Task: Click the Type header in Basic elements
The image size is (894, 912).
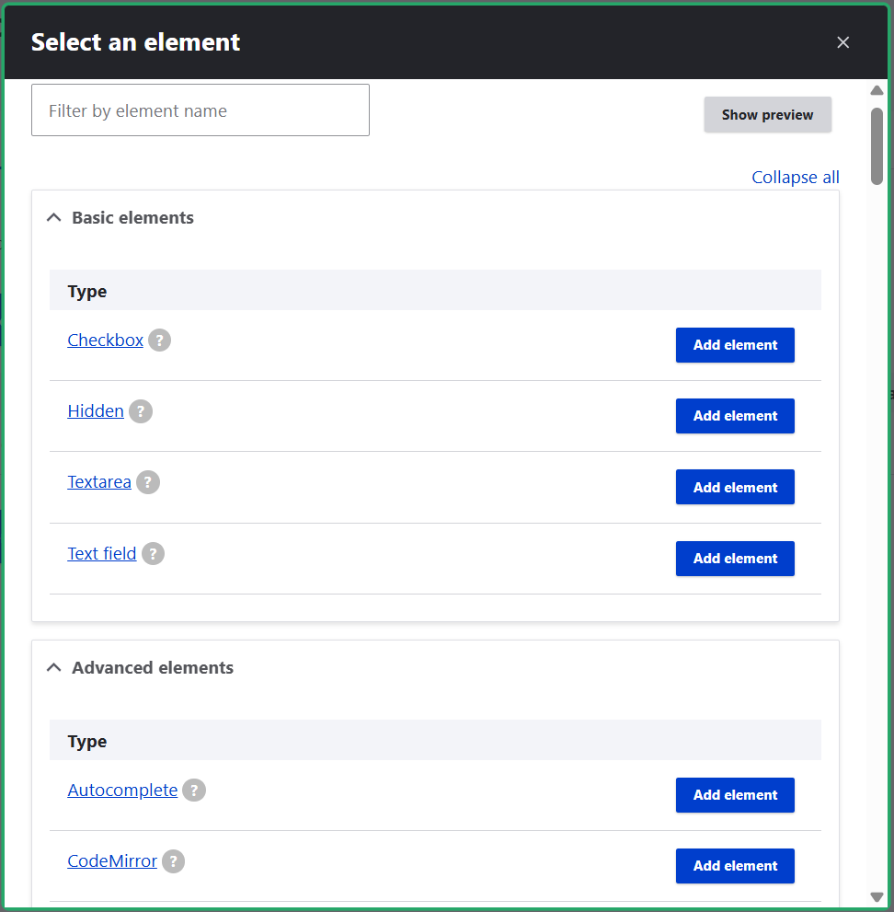Action: (x=435, y=290)
